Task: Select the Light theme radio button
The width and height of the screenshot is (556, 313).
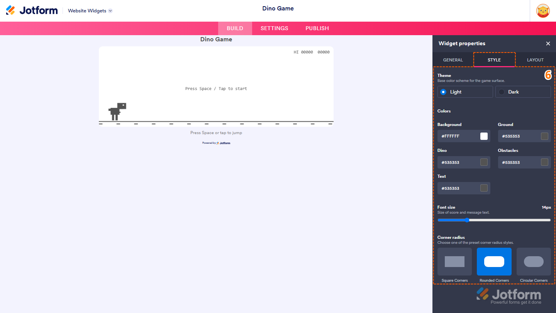Action: click(465, 92)
